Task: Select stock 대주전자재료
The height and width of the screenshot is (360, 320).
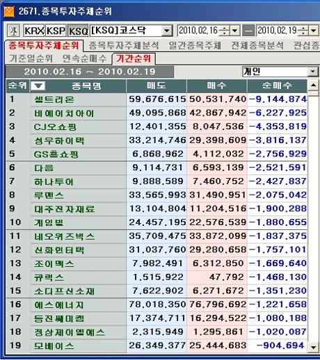Action: click(x=64, y=209)
